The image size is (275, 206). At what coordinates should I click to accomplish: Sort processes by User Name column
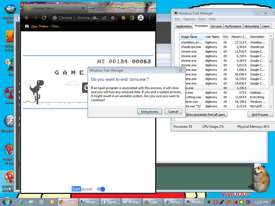click(x=212, y=37)
